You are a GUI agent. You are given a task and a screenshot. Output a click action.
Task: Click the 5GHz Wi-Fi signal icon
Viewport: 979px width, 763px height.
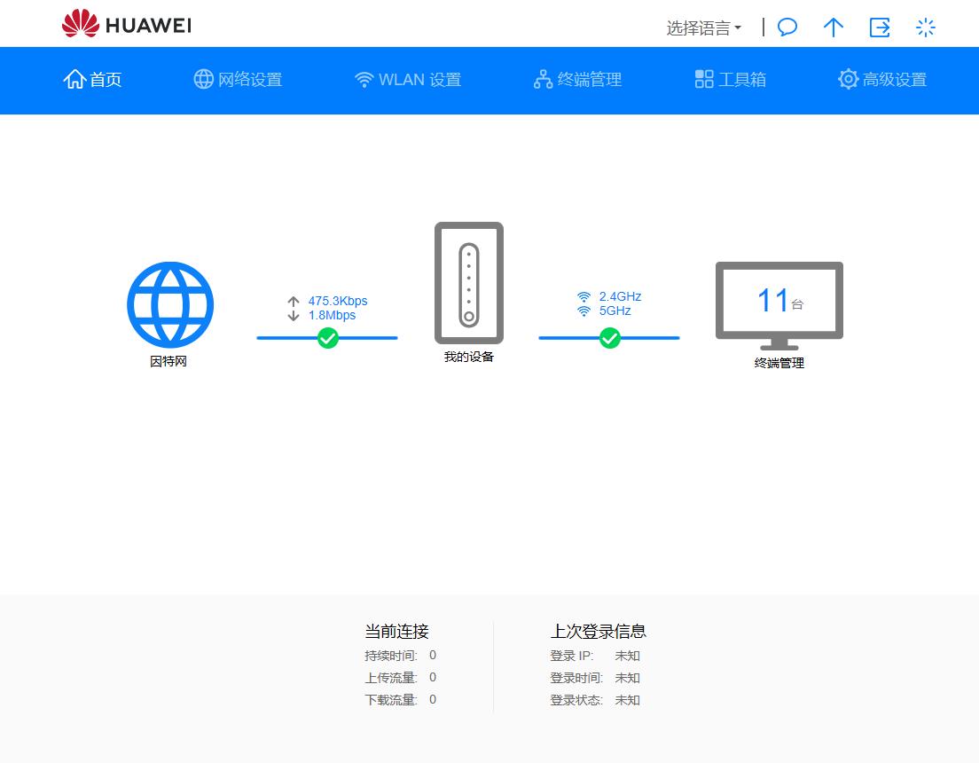pos(583,311)
